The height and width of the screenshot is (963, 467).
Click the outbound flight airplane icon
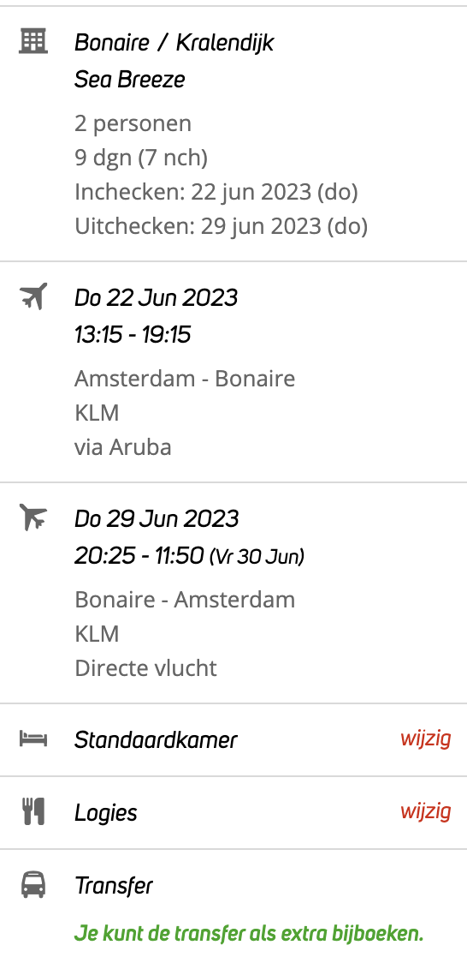(33, 296)
